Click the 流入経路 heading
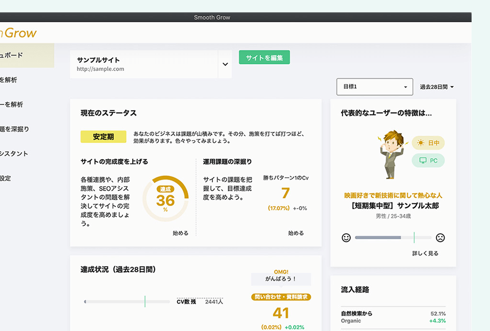This screenshot has height=331, width=490. [355, 290]
